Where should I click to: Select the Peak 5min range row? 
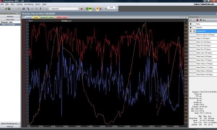[207, 60]
